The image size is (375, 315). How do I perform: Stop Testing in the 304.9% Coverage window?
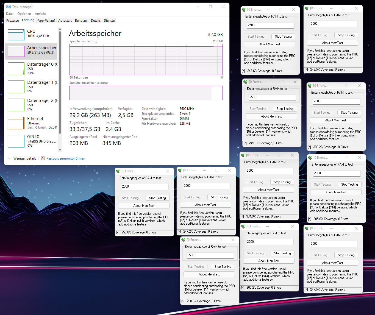(x=282, y=182)
